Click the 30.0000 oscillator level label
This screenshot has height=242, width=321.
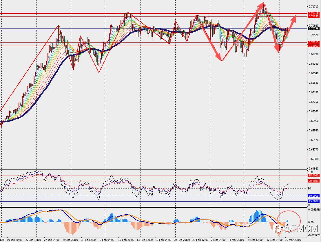point(313,196)
